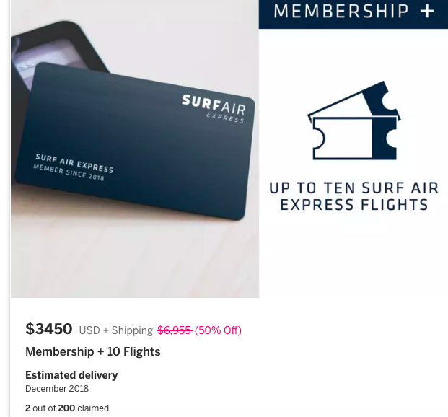The image size is (448, 417).
Task: Click the bold '200' quantity number
Action: point(66,408)
